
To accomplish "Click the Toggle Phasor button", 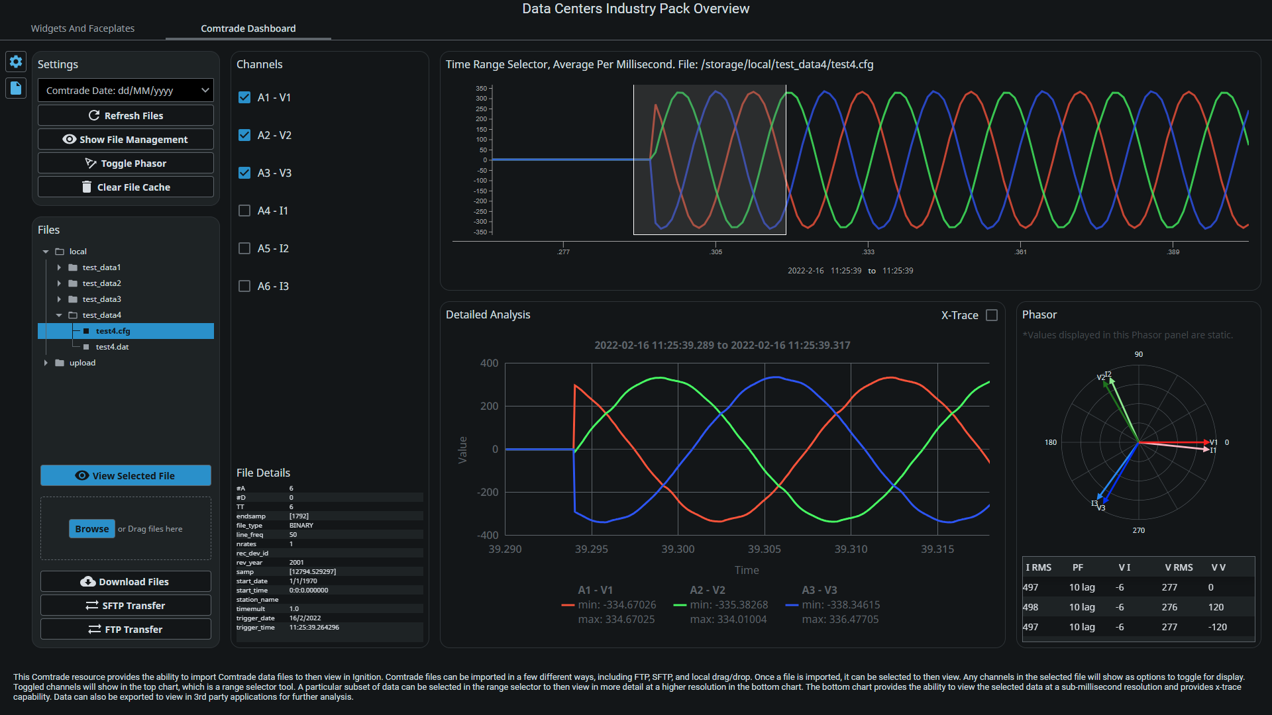I will (x=126, y=163).
